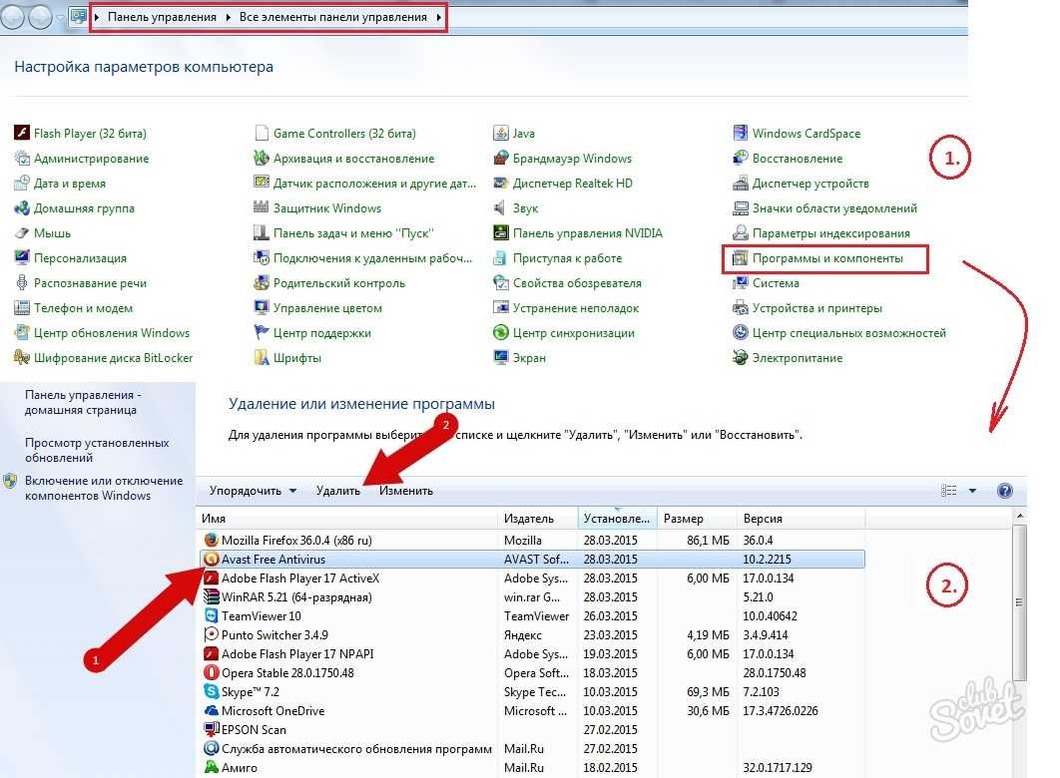Open the Диспетчер устройств icon
Viewport: 1060px width, 778px height.
[x=741, y=183]
